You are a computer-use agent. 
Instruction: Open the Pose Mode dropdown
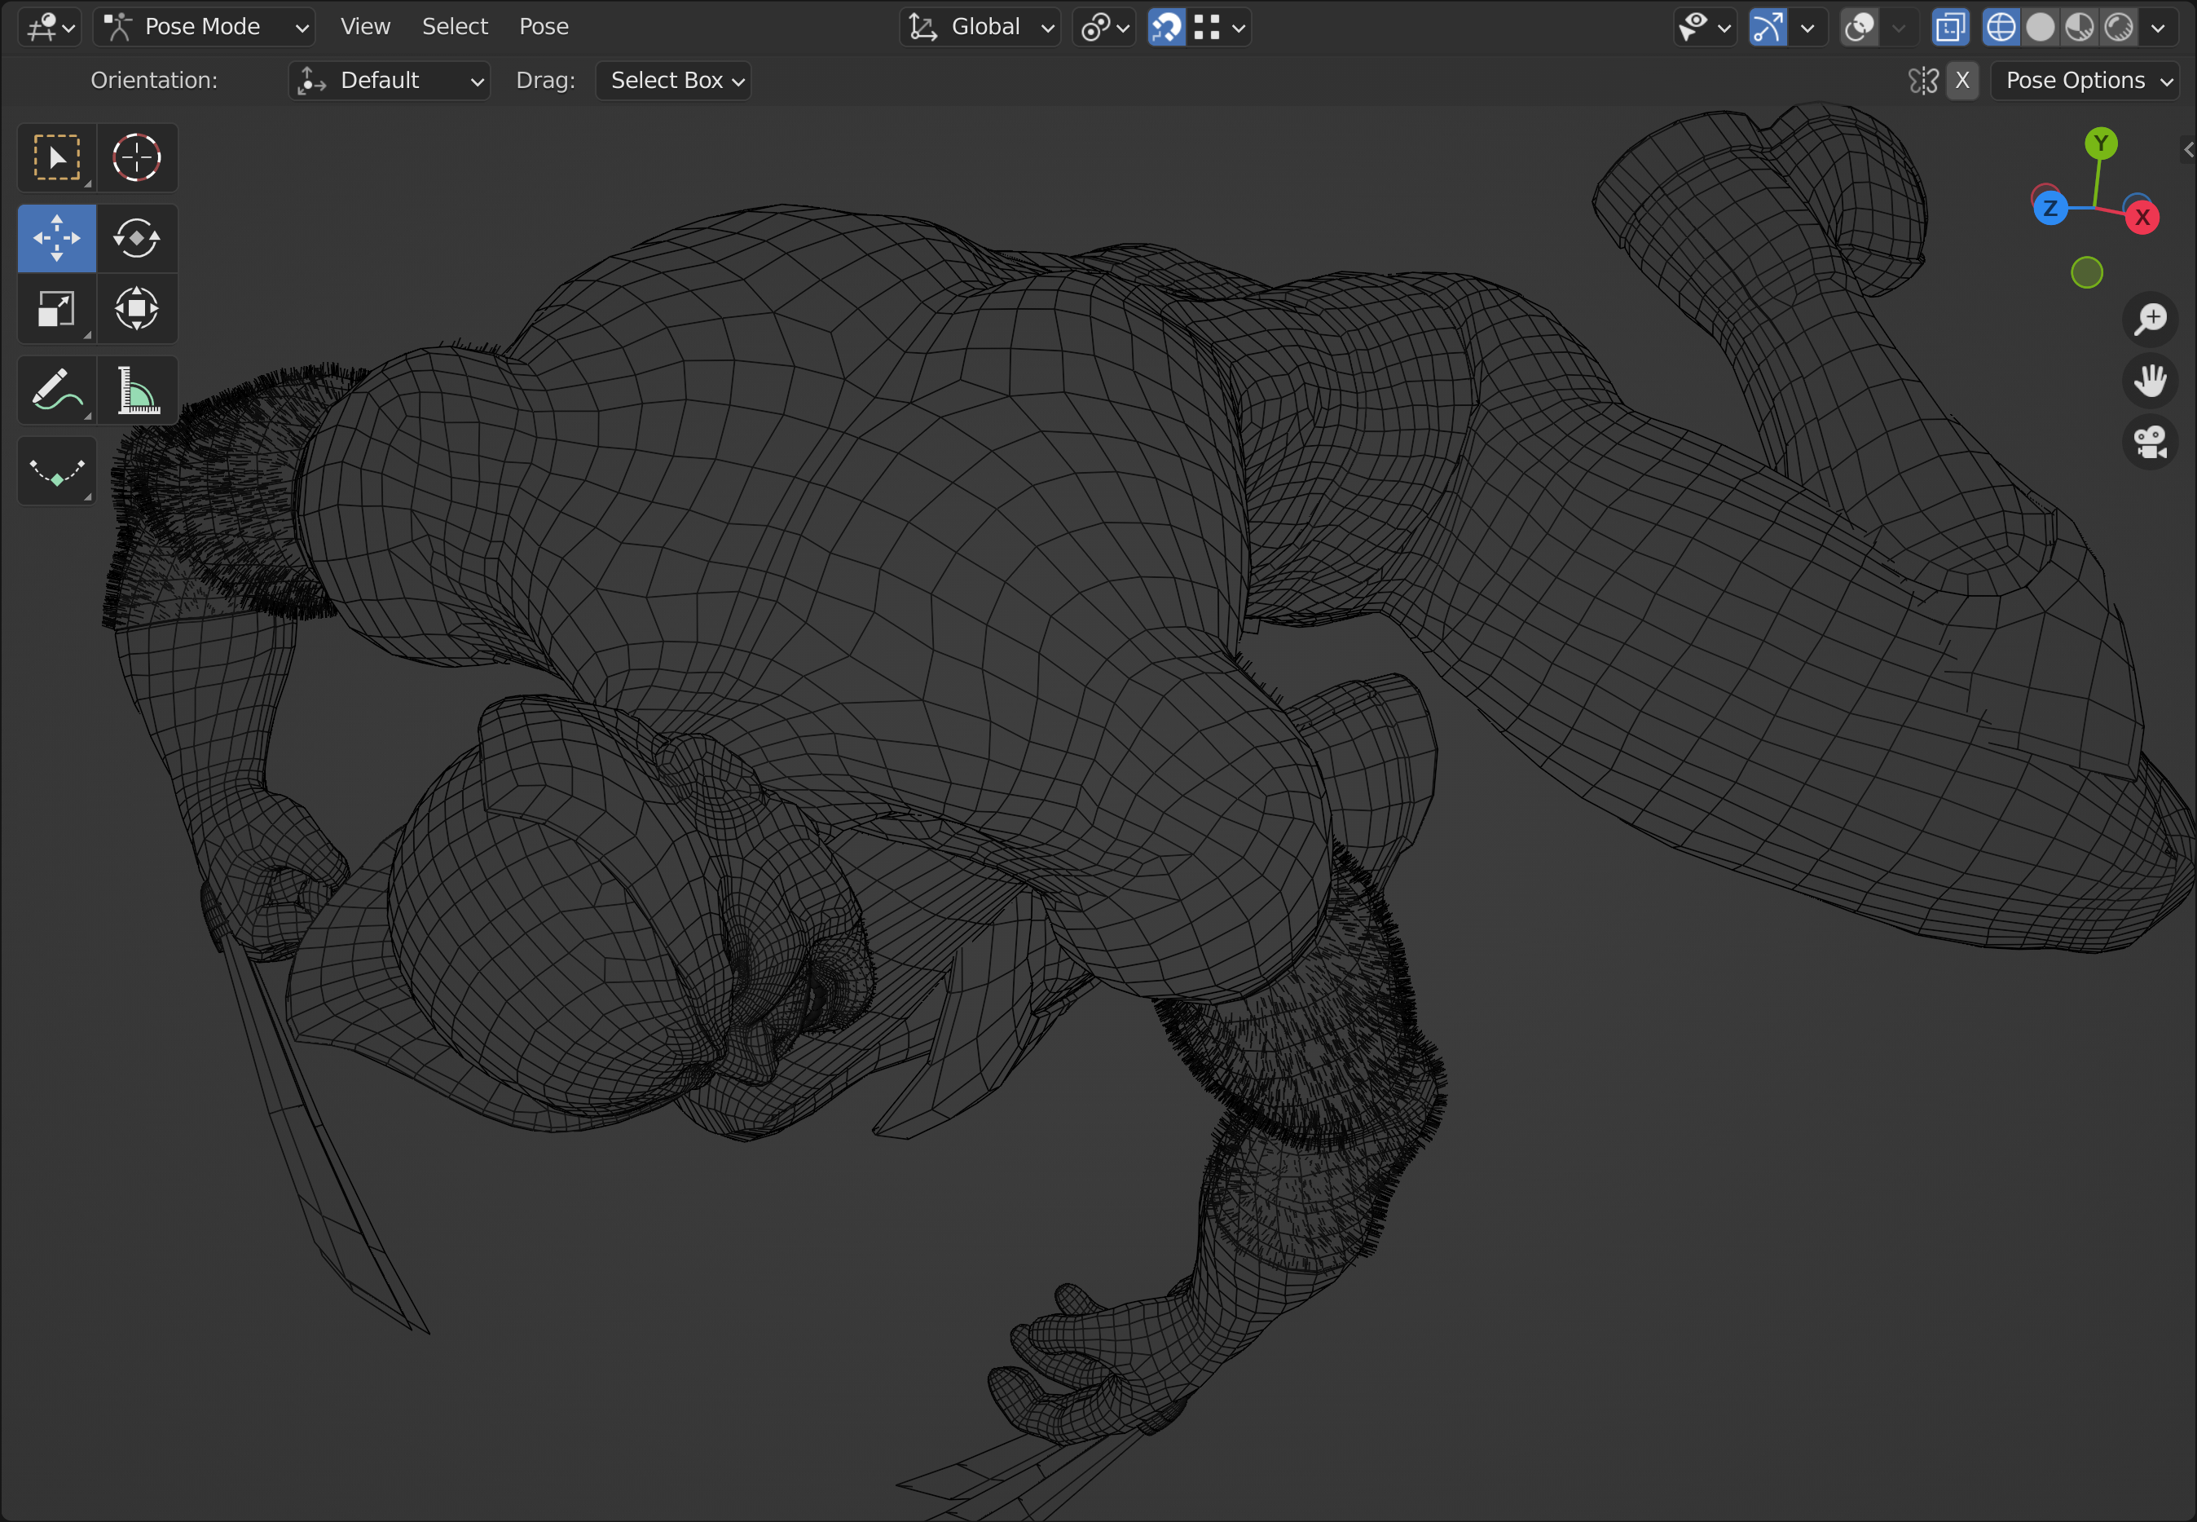(x=205, y=27)
